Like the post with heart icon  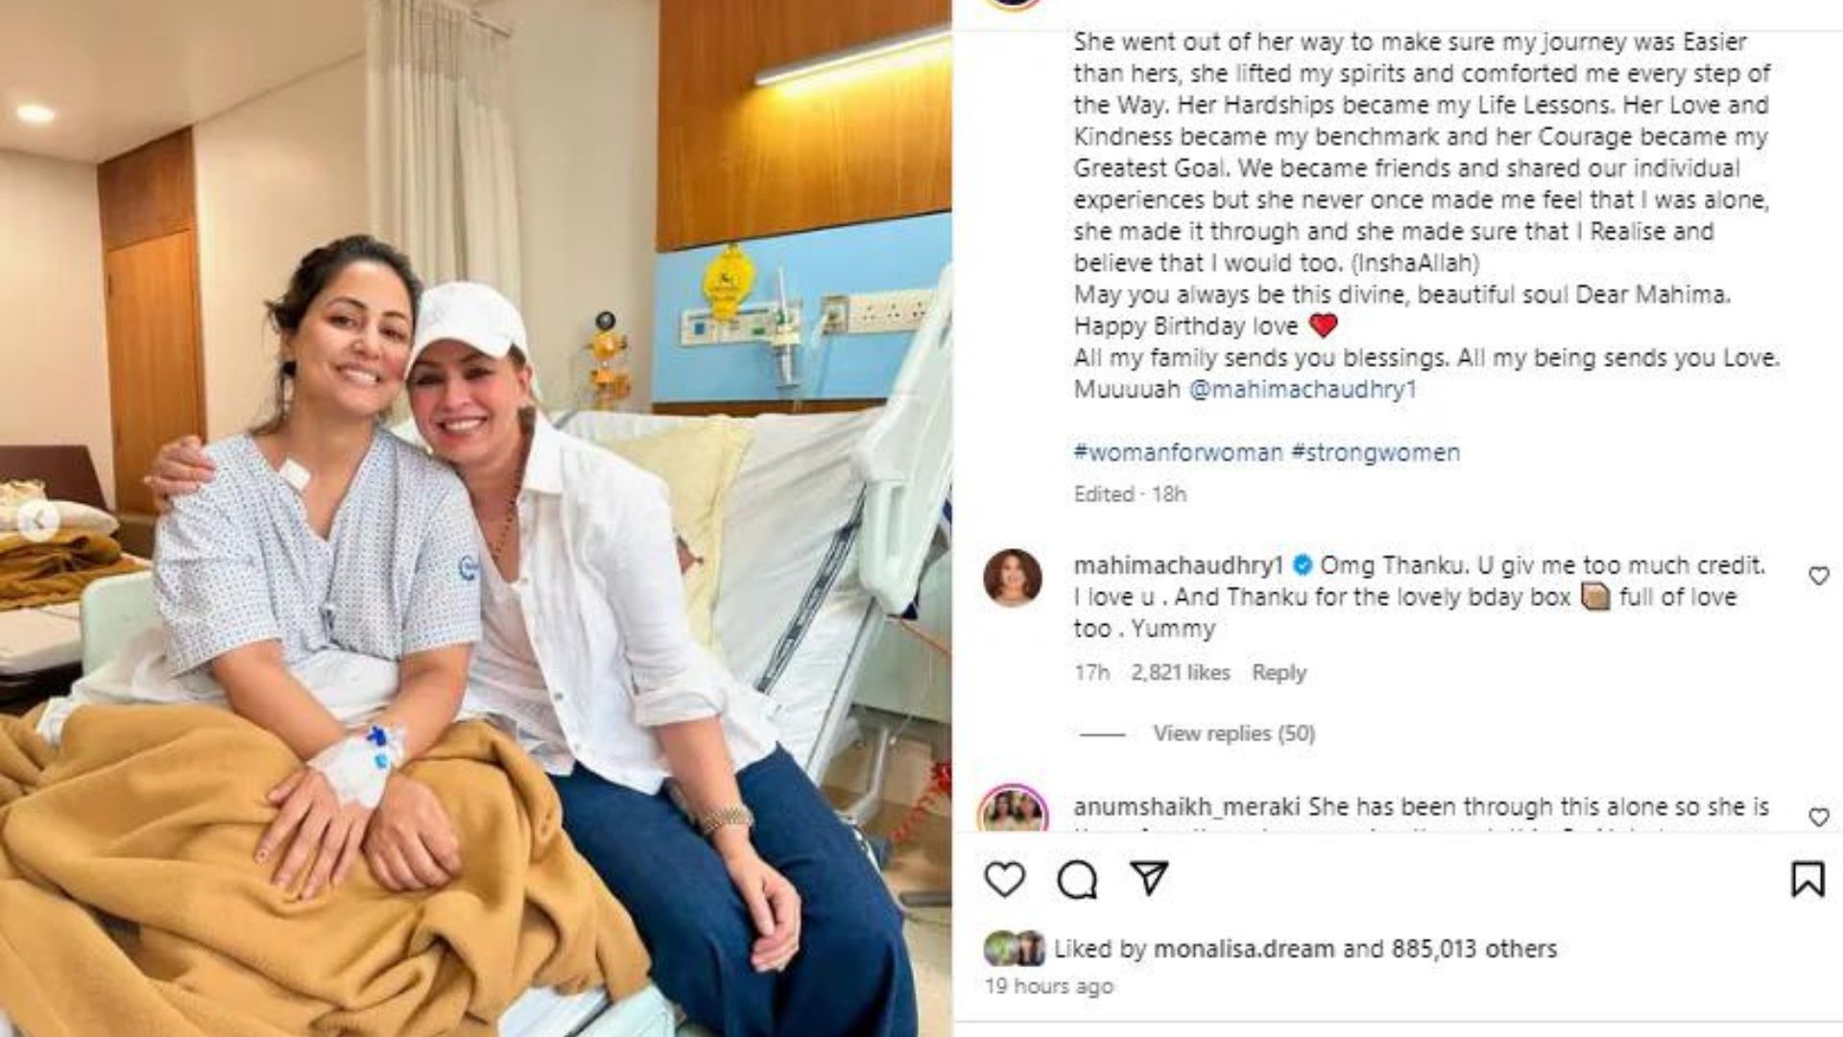[x=1005, y=879]
